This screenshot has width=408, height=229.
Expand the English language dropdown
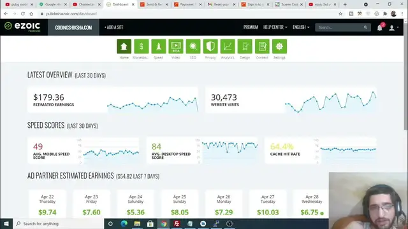301,27
